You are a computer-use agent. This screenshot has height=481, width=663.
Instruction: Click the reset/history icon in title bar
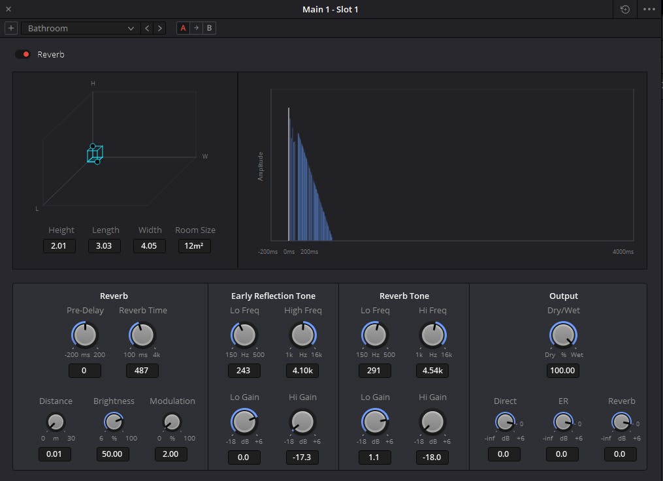[x=625, y=9]
